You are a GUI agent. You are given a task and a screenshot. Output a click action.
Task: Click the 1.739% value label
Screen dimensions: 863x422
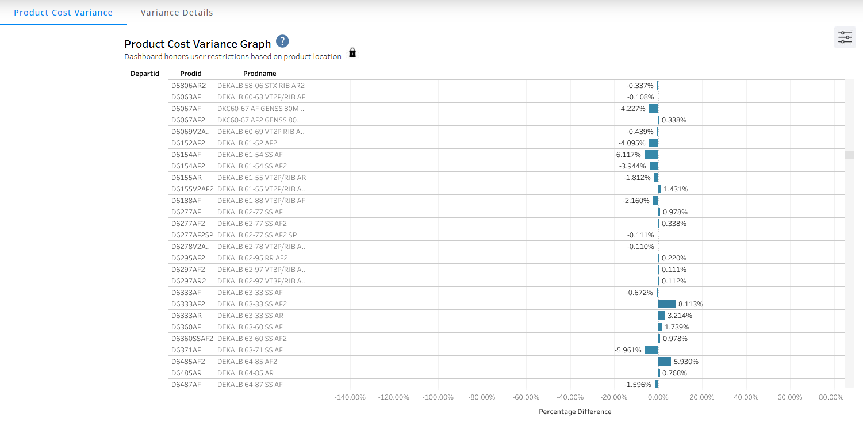[x=676, y=327]
